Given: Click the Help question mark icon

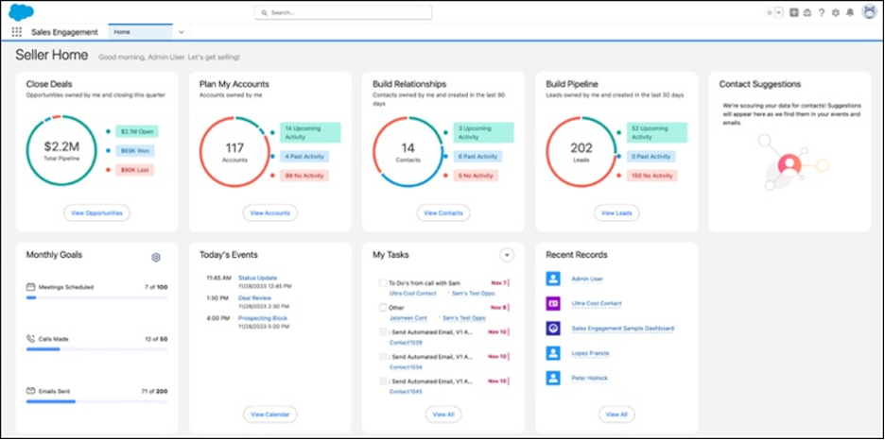Looking at the screenshot, I should pos(822,12).
